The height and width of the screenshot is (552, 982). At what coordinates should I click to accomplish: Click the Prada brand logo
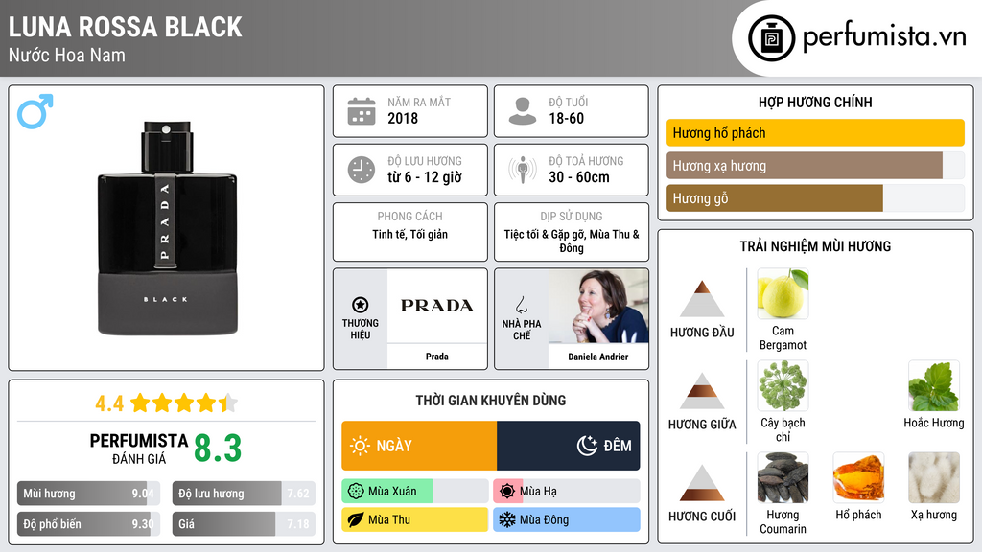coord(436,306)
